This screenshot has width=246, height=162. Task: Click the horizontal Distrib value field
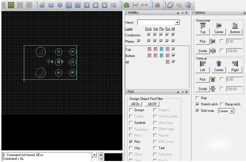234,51
